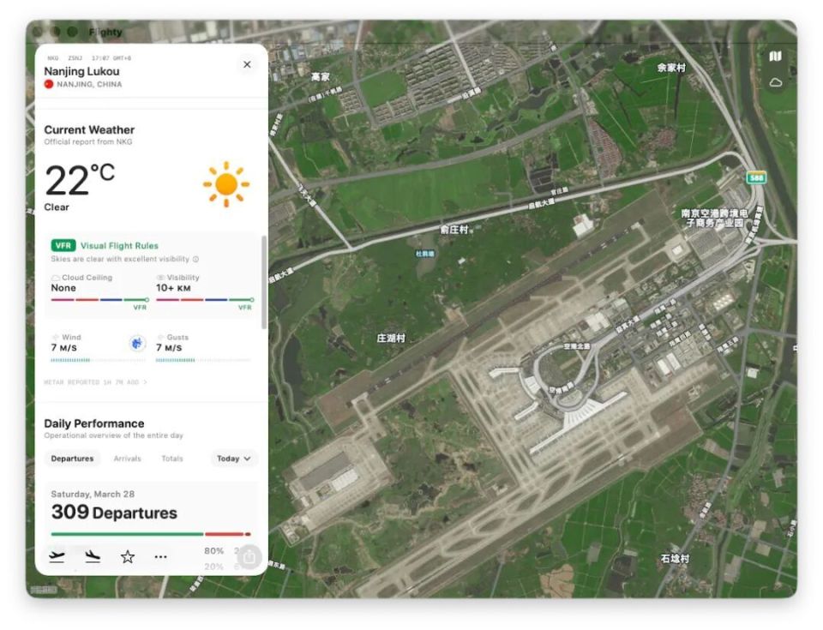823x630 pixels.
Task: Click the Saturday, March 28 date
Action: pyautogui.click(x=93, y=494)
